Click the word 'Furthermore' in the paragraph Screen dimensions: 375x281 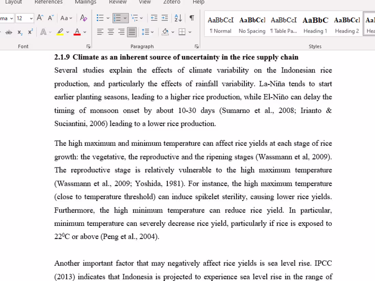click(74, 210)
